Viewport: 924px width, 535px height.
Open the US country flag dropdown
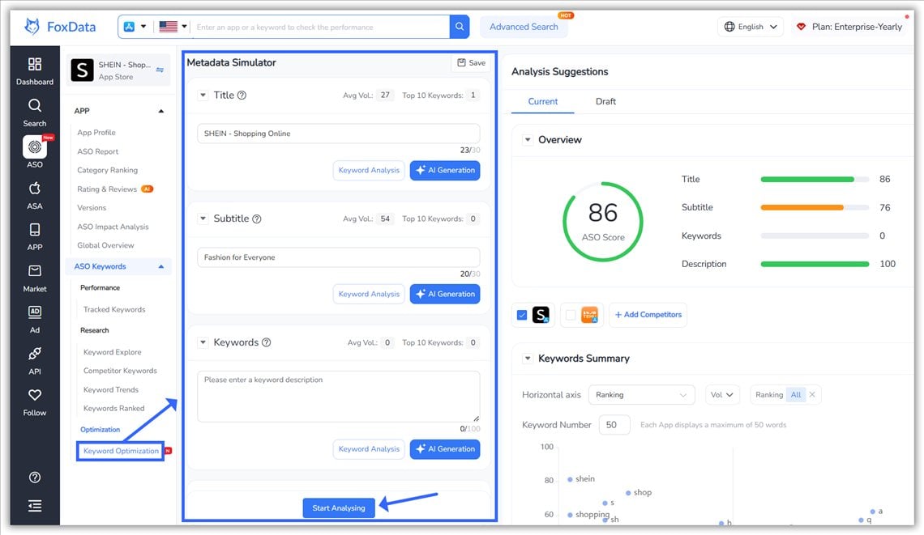(x=173, y=27)
